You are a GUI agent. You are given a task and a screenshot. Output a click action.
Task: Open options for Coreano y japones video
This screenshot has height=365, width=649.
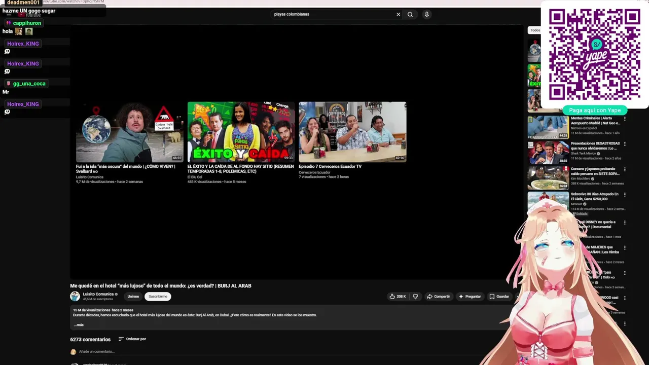[625, 169]
